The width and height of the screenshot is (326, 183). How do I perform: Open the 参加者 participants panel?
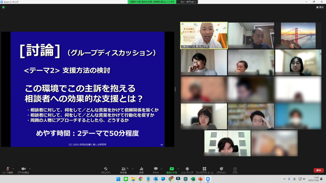124,169
